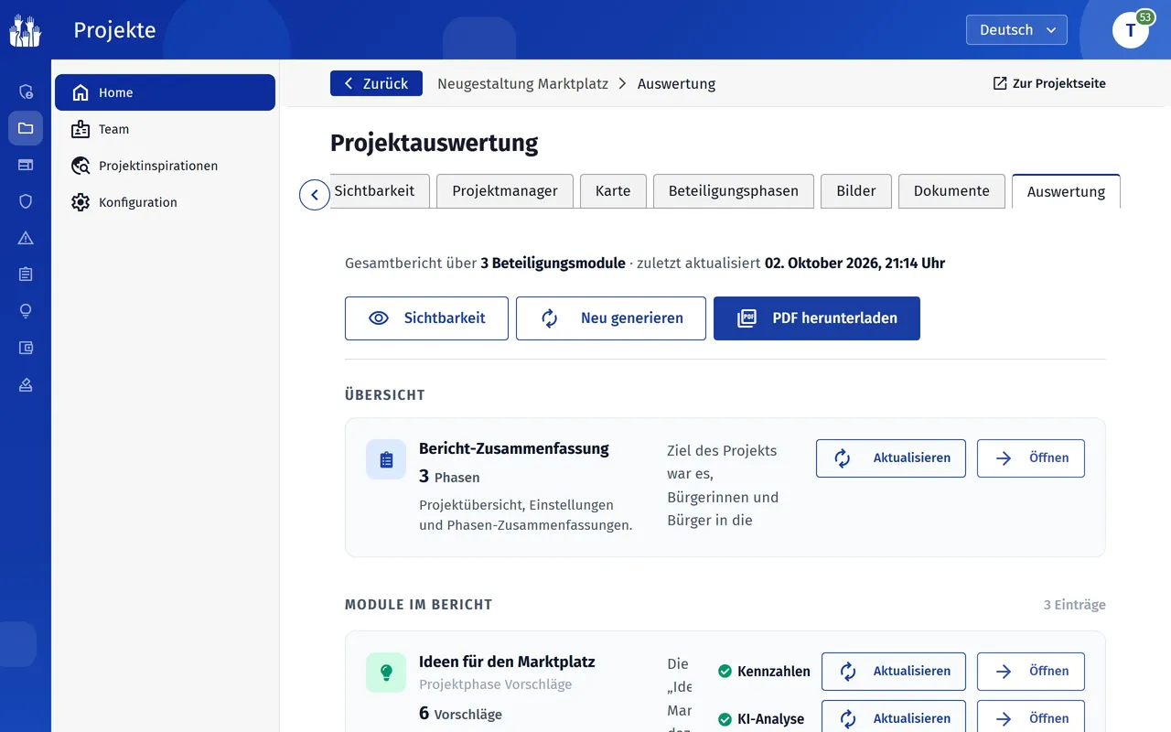Click Öffnen in the Kennzahlen row
The width and height of the screenshot is (1171, 732).
pyautogui.click(x=1031, y=672)
